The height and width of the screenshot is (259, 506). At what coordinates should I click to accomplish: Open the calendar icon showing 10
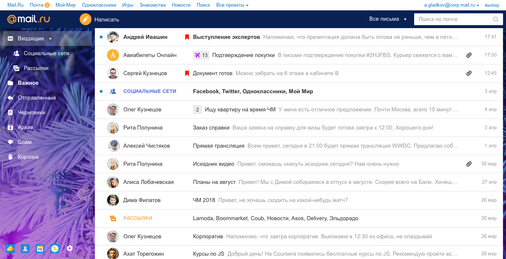[40, 249]
